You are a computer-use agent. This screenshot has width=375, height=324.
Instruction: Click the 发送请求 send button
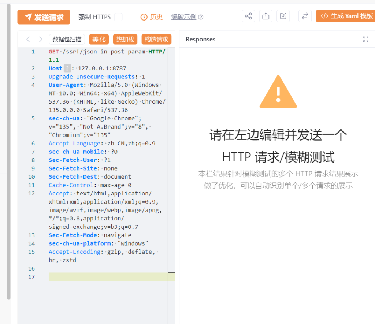click(44, 17)
